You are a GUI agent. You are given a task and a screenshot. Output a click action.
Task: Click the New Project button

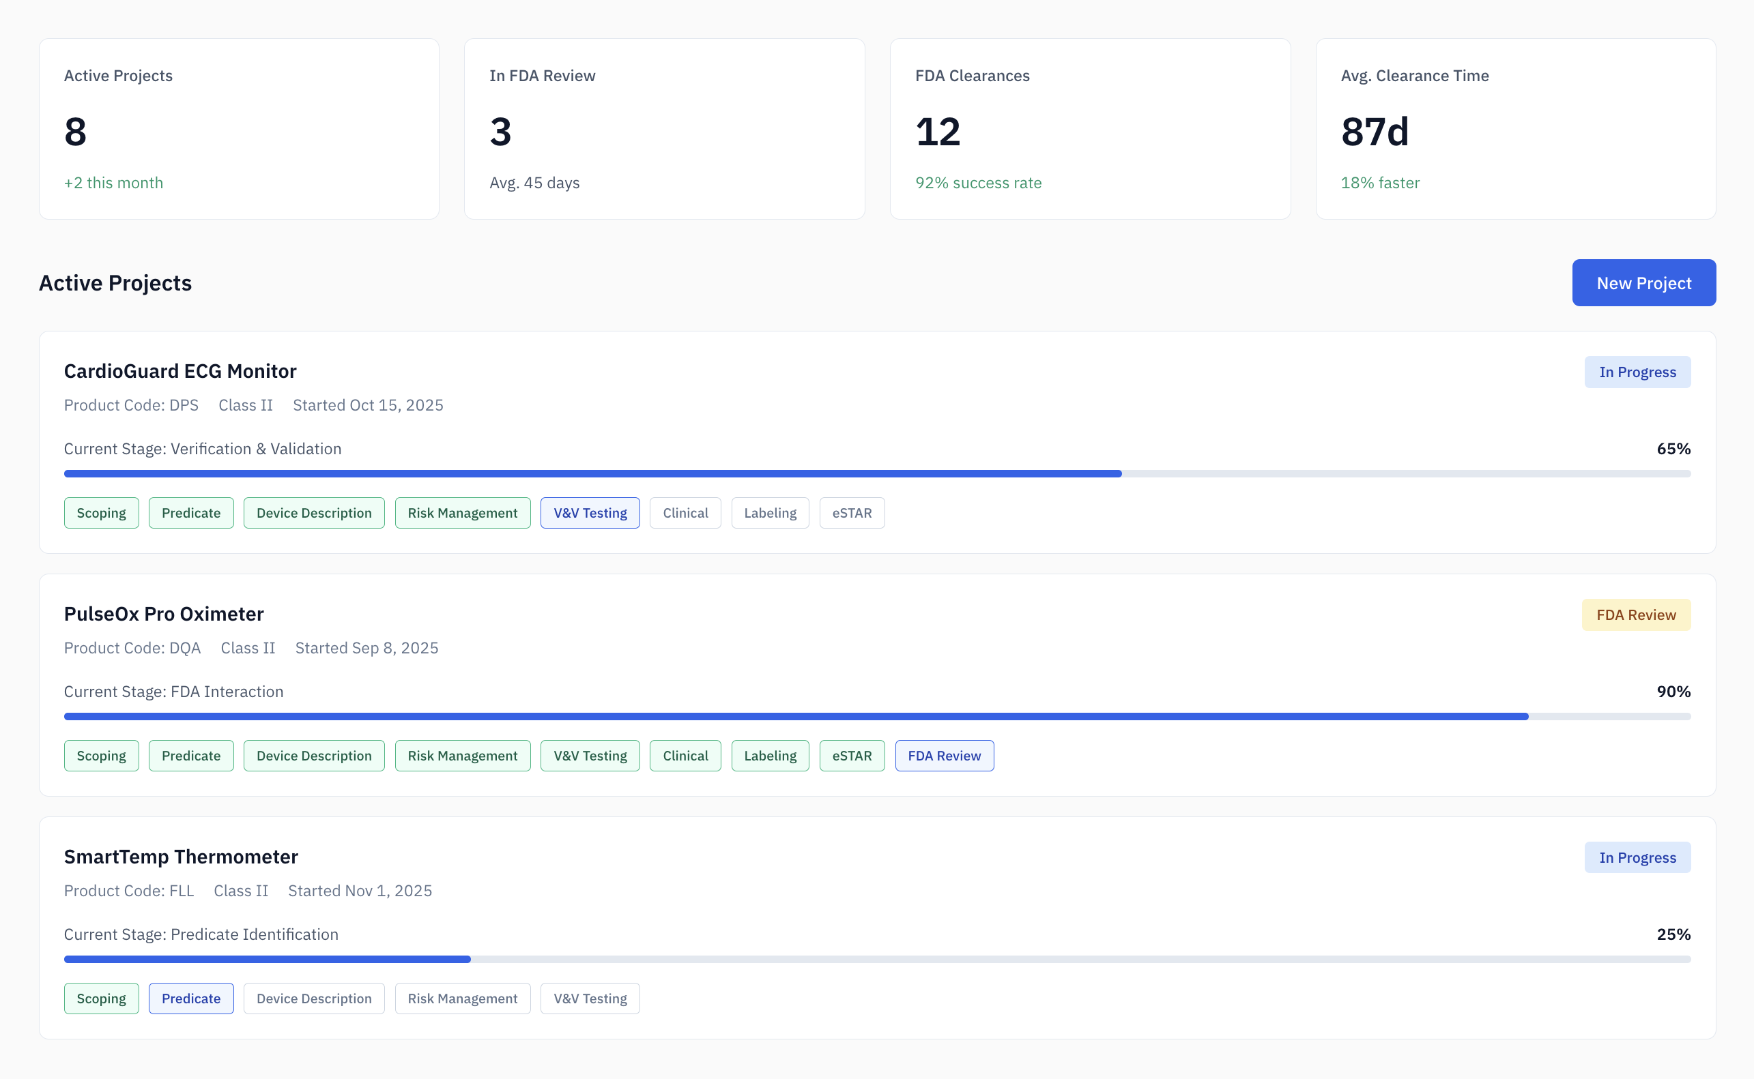pyautogui.click(x=1643, y=282)
